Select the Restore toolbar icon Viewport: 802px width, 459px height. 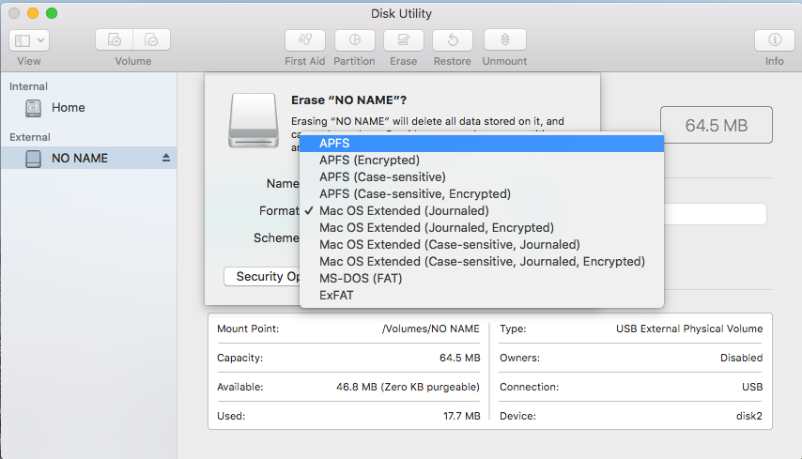(453, 40)
